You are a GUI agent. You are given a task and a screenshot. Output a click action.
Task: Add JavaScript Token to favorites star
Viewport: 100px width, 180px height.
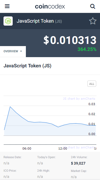pyautogui.click(x=93, y=21)
